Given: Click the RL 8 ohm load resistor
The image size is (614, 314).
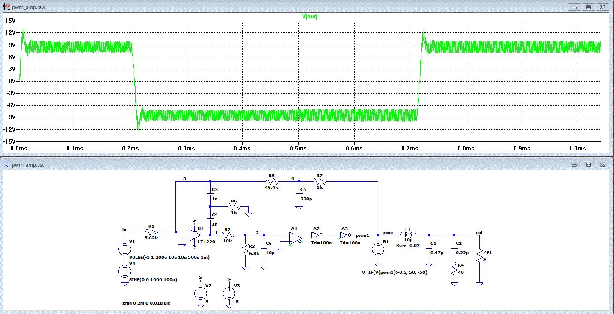Looking at the screenshot, I should [480, 256].
